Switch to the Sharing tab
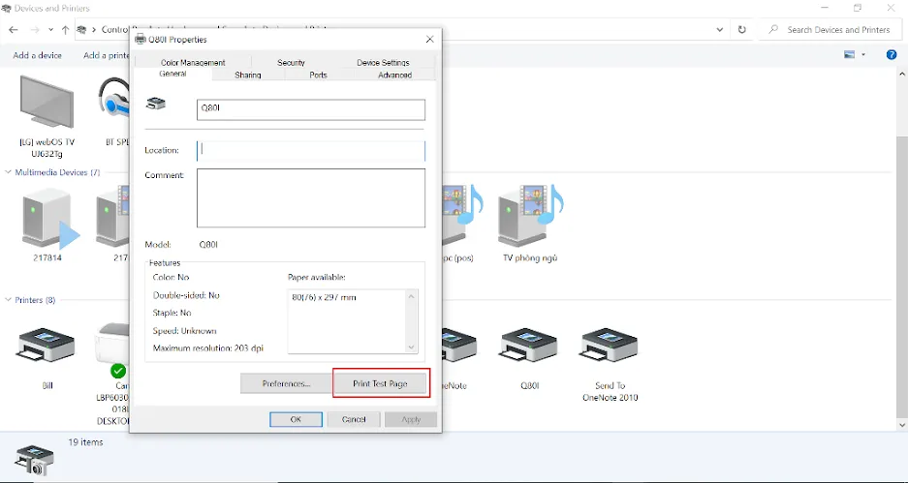 (248, 75)
